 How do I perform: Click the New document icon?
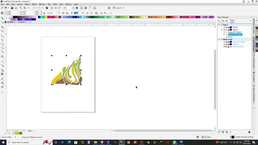point(2,8)
